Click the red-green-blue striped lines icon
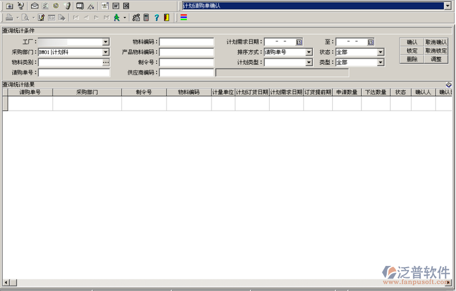The height and width of the screenshot is (291, 456). (x=184, y=18)
